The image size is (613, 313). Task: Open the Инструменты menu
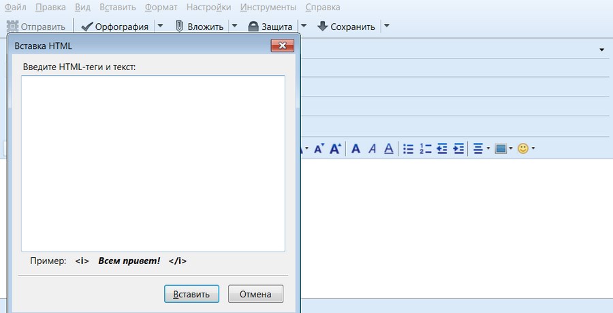click(268, 7)
